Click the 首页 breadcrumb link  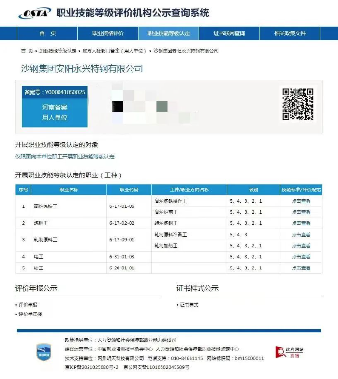click(x=27, y=51)
